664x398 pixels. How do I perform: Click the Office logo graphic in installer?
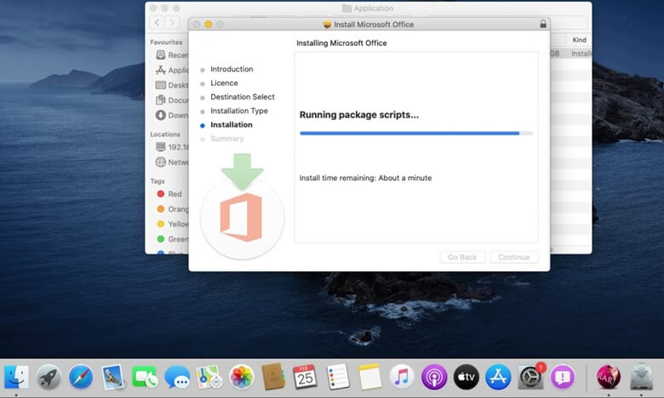(242, 218)
